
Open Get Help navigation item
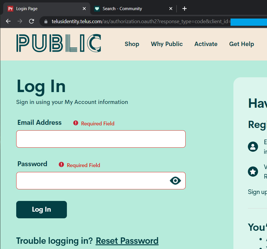(242, 44)
